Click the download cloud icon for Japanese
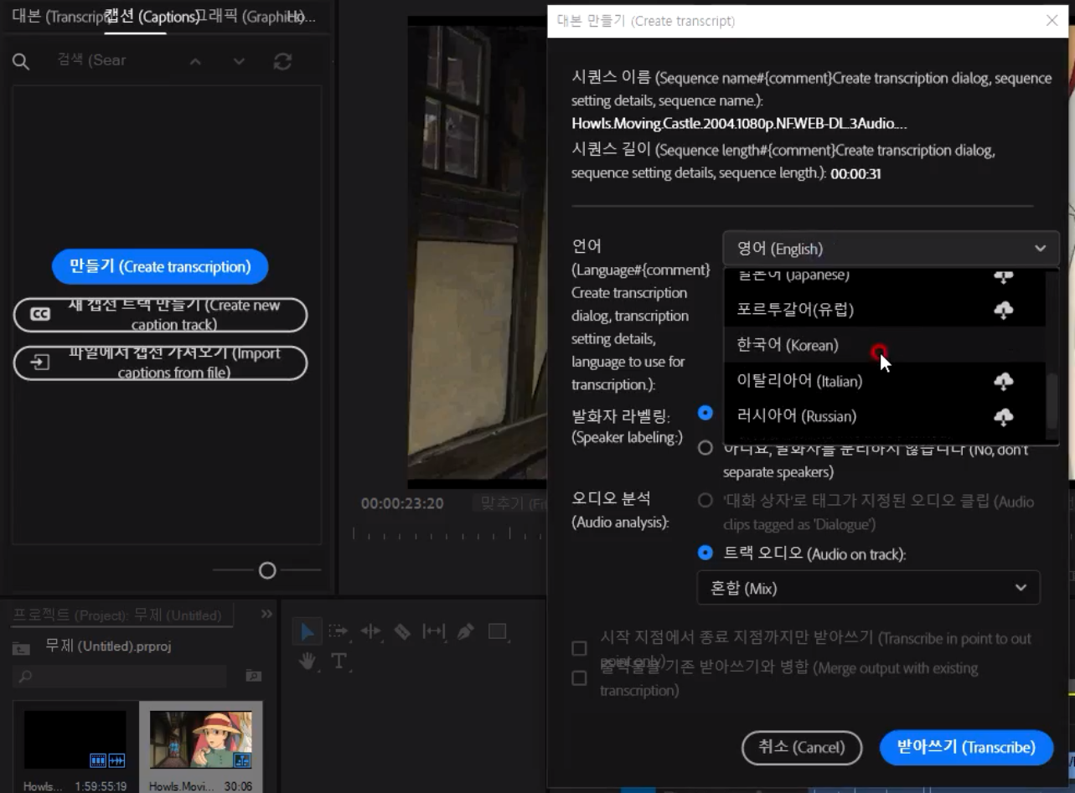This screenshot has height=793, width=1075. click(x=1003, y=277)
